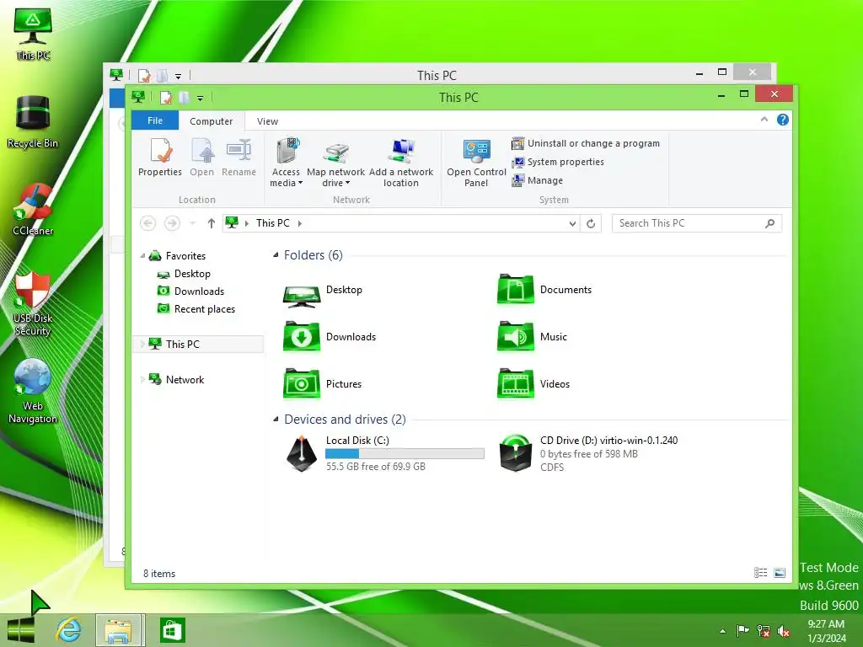863x647 pixels.
Task: Select the Recycle Bin desktop icon
Action: [x=33, y=121]
